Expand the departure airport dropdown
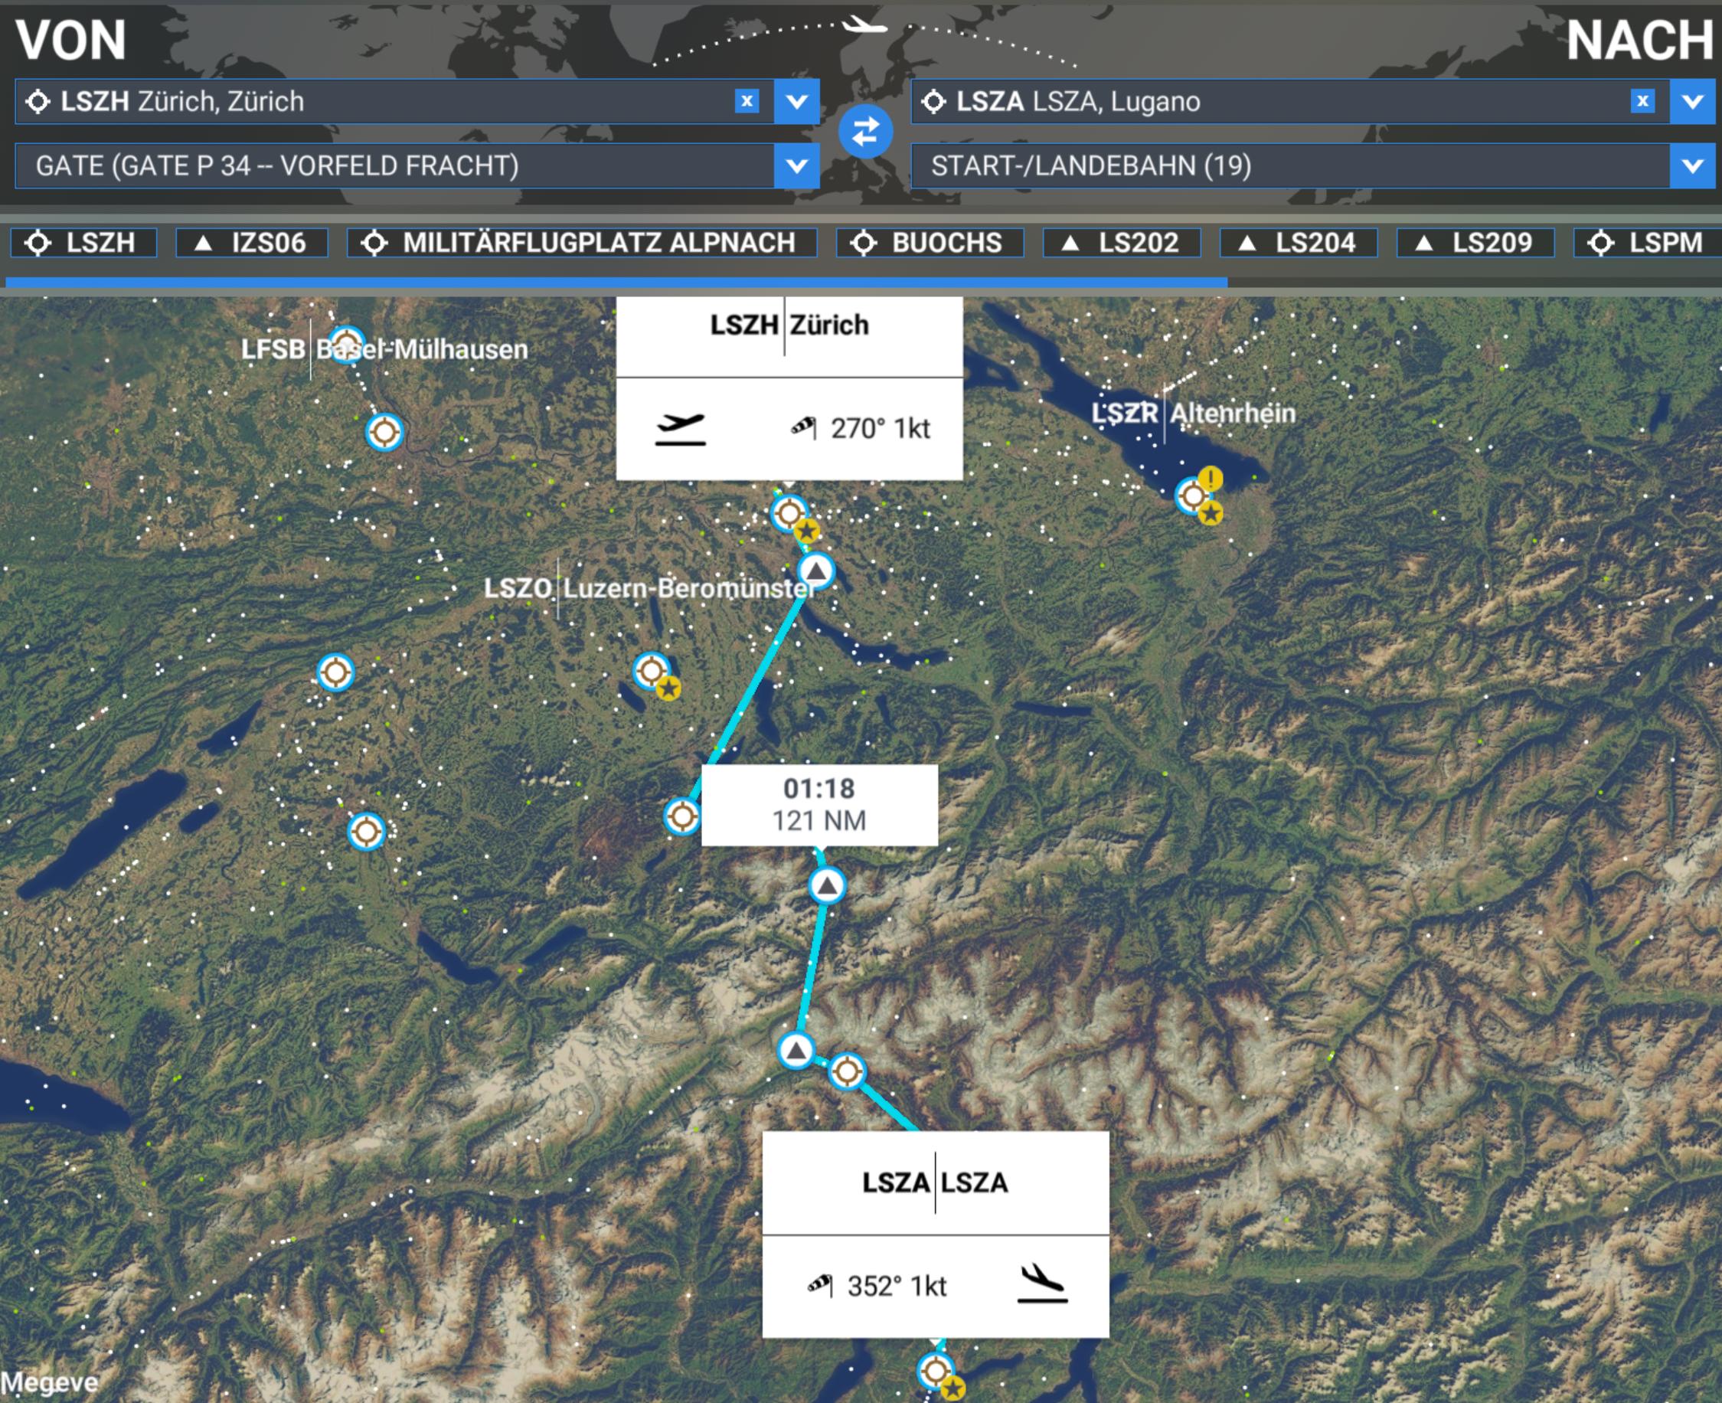The image size is (1722, 1403). tap(797, 101)
